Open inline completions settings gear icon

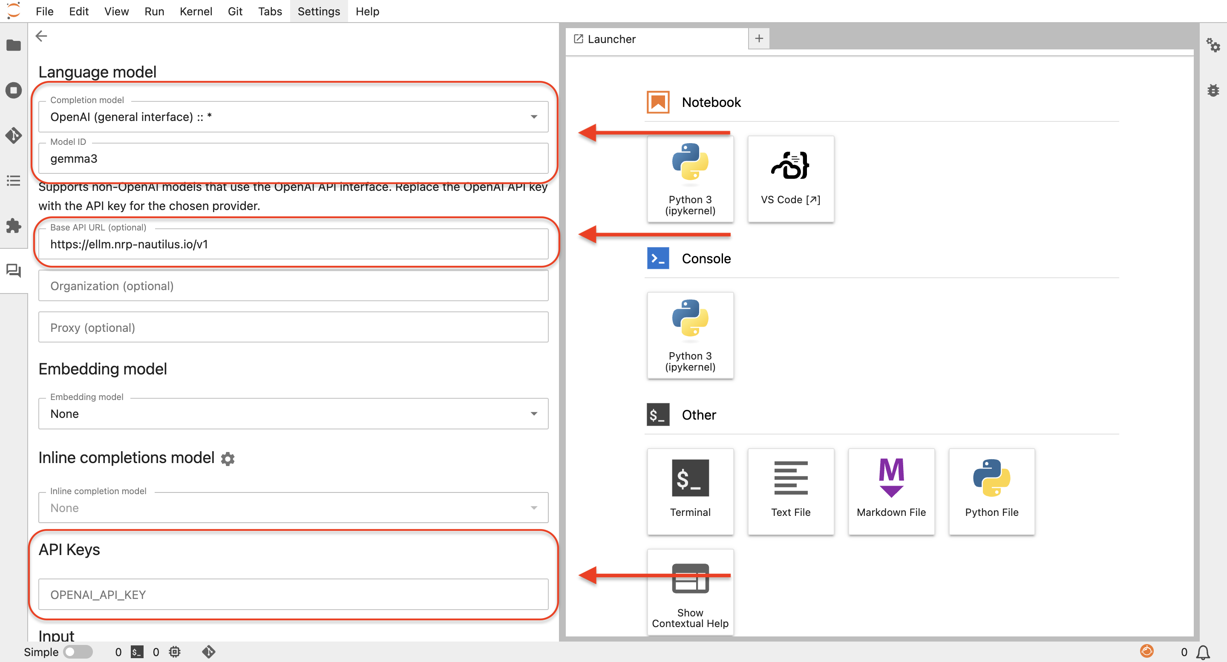click(x=228, y=459)
